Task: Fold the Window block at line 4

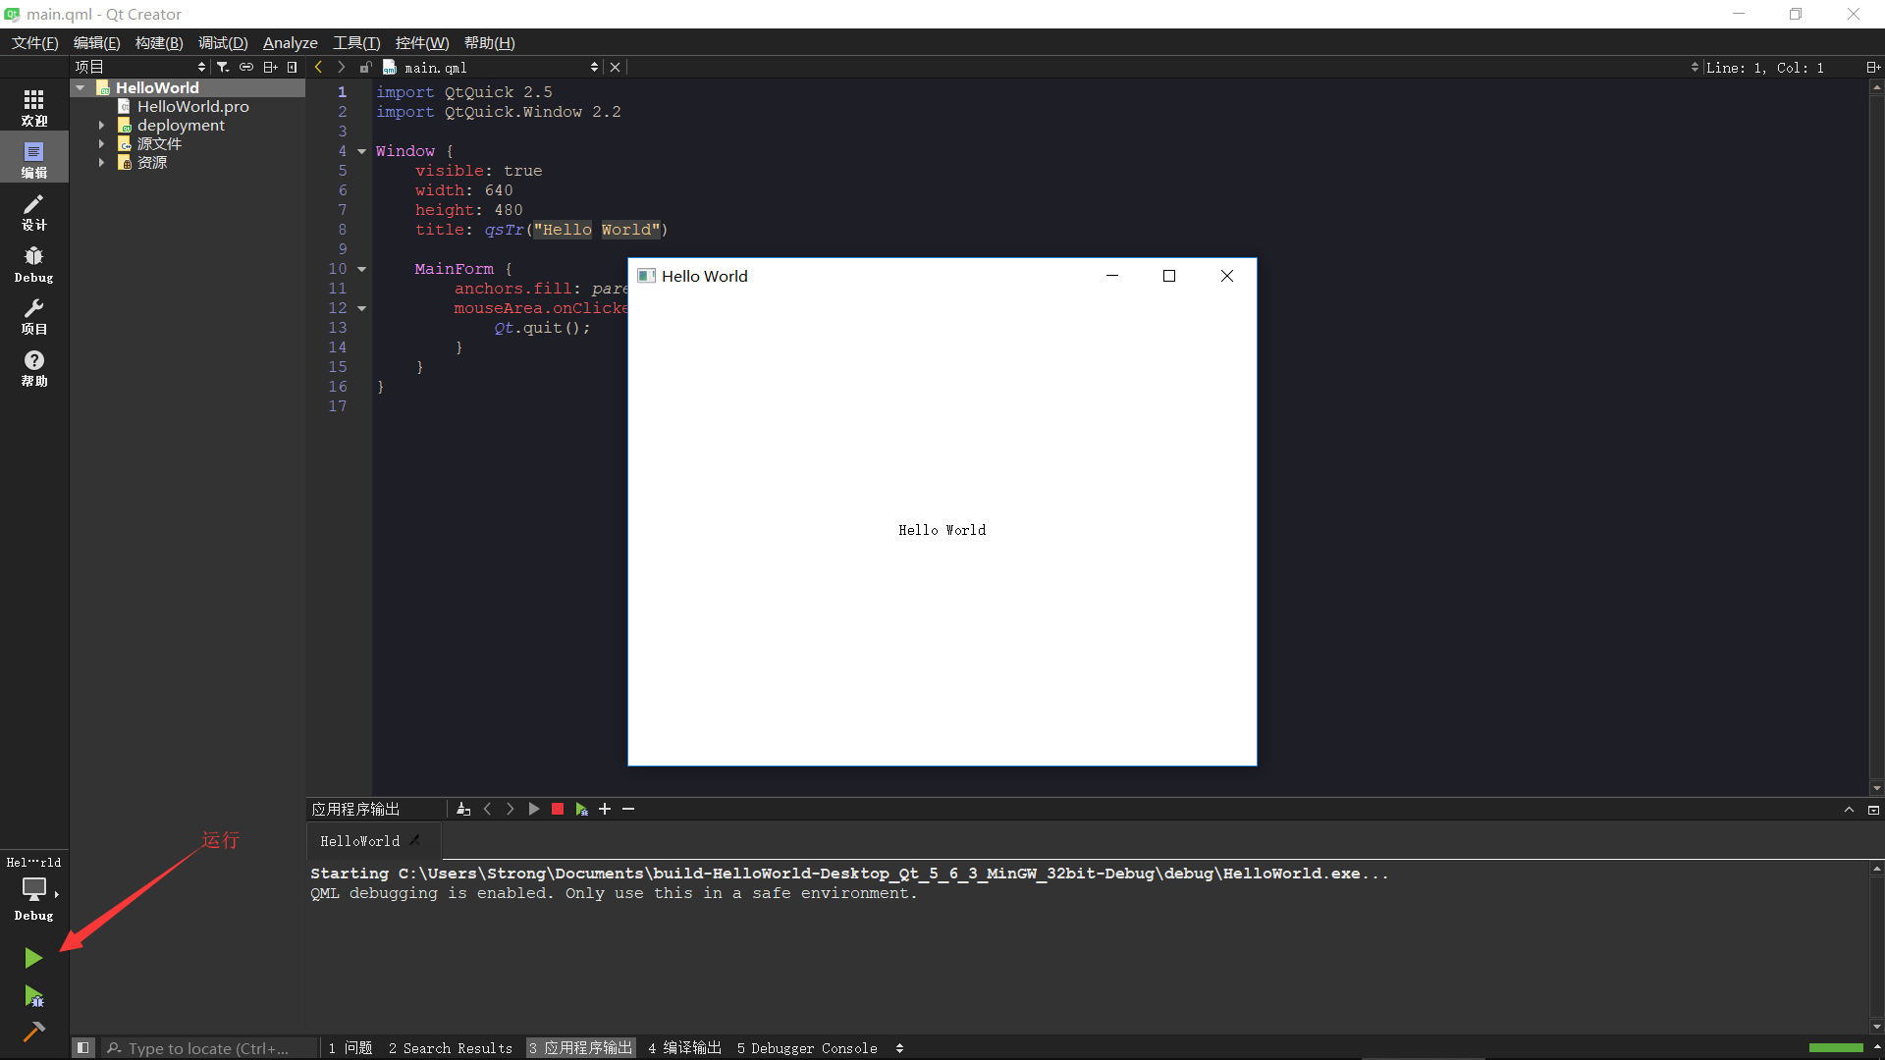Action: pos(361,151)
